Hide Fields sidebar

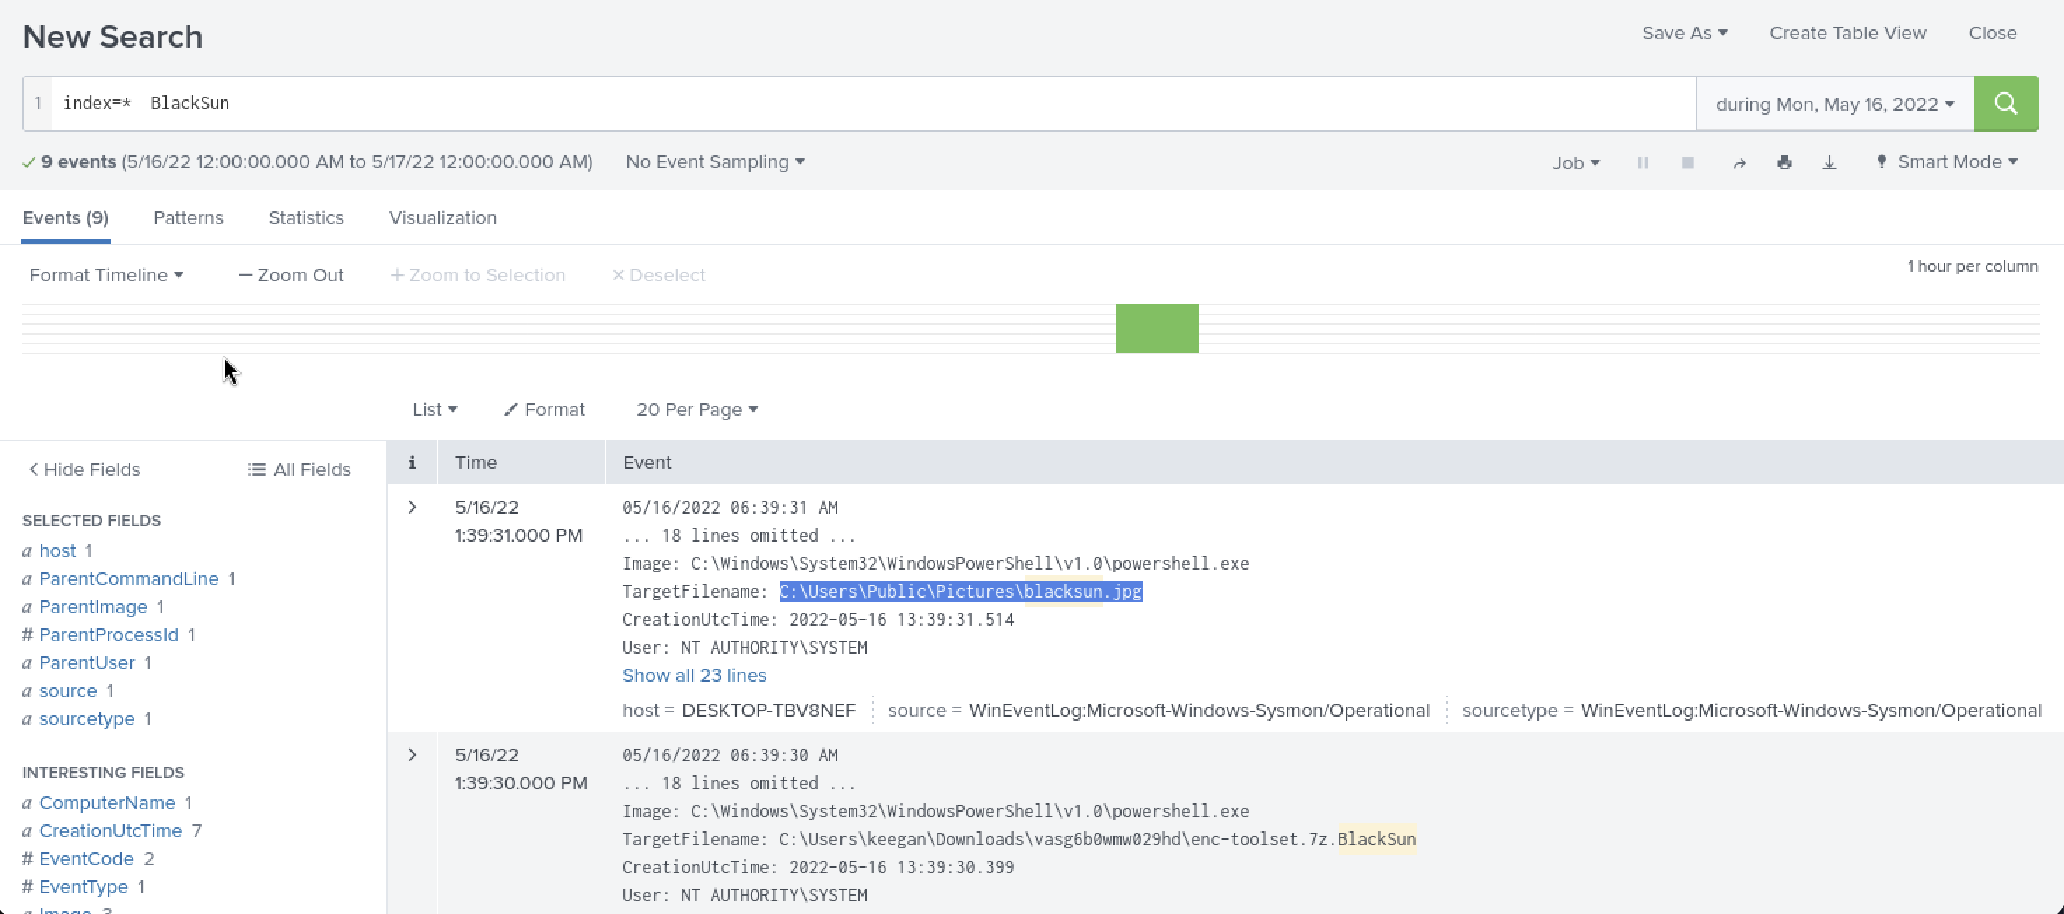(84, 470)
